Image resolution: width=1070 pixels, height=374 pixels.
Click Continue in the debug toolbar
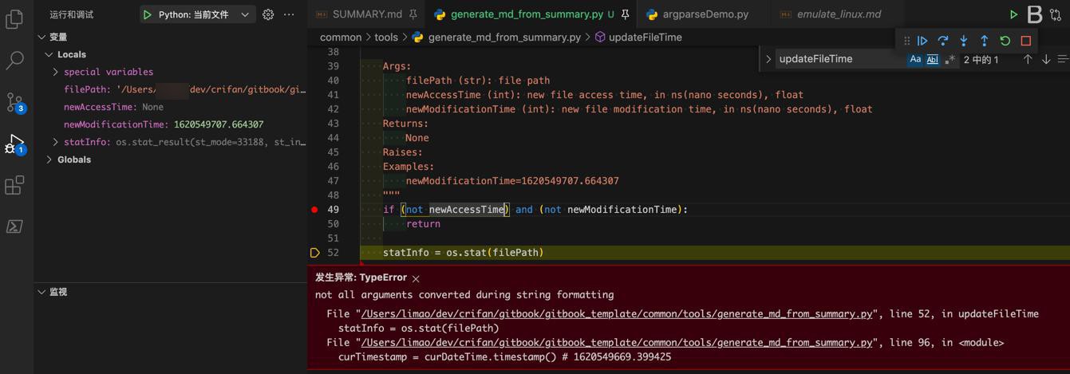[922, 41]
